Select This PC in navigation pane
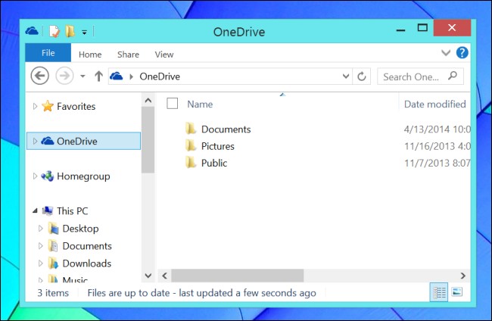This screenshot has width=492, height=321. click(73, 211)
